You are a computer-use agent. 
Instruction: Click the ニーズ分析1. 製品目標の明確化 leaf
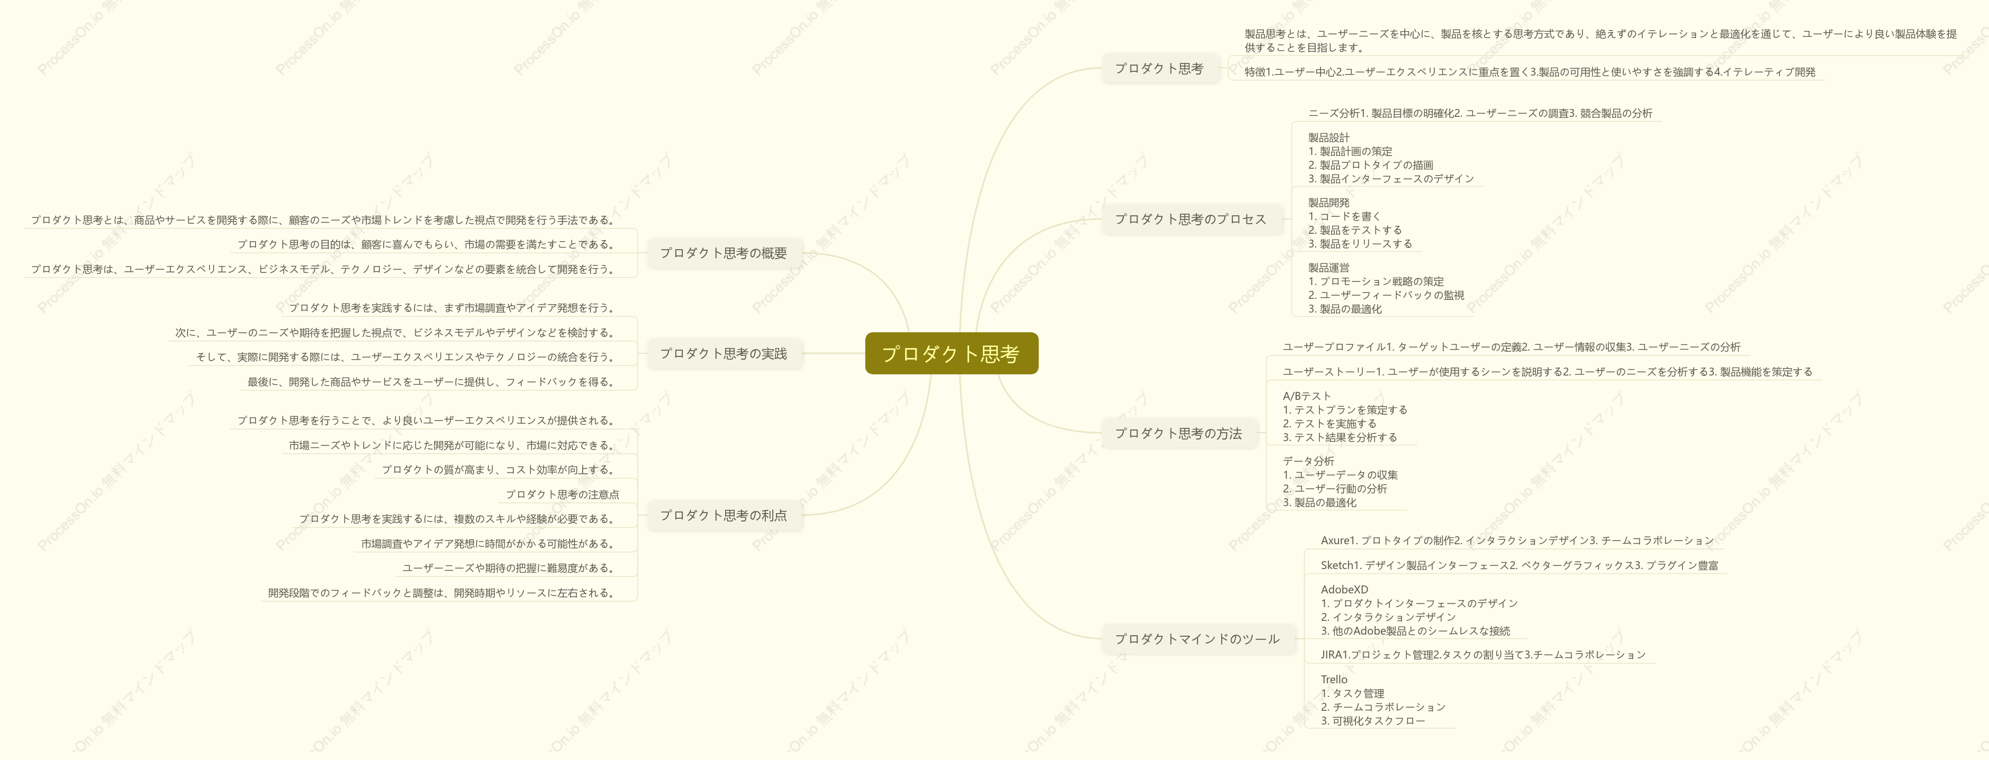(1480, 113)
